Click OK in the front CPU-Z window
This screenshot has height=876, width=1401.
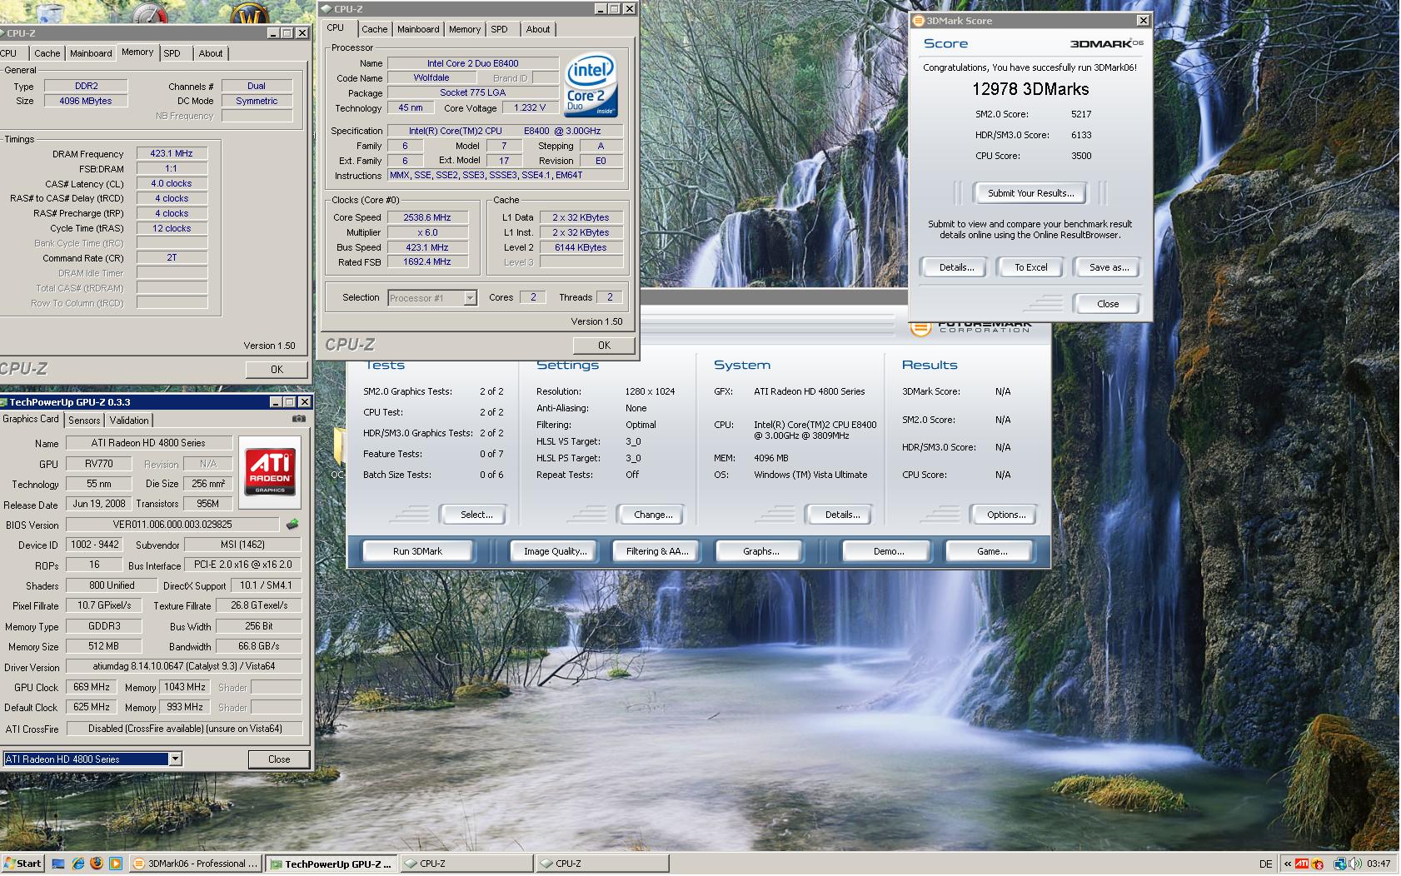[x=604, y=345]
